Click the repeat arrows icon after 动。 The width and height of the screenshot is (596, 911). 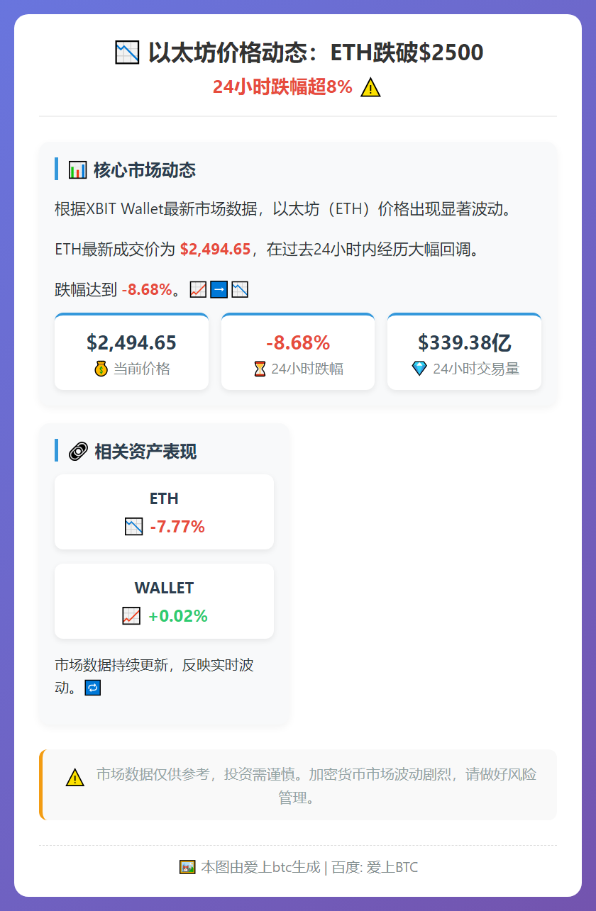[93, 688]
